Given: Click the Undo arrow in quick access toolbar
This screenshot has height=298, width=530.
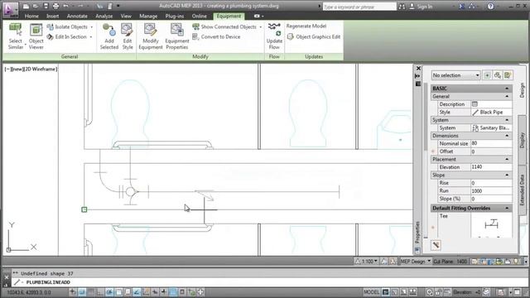Looking at the screenshot, I should click(66, 6).
